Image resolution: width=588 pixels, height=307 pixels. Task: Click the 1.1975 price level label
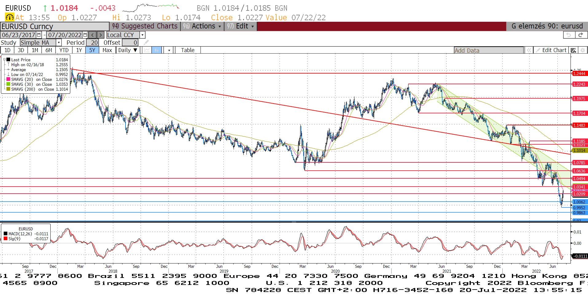coord(579,99)
